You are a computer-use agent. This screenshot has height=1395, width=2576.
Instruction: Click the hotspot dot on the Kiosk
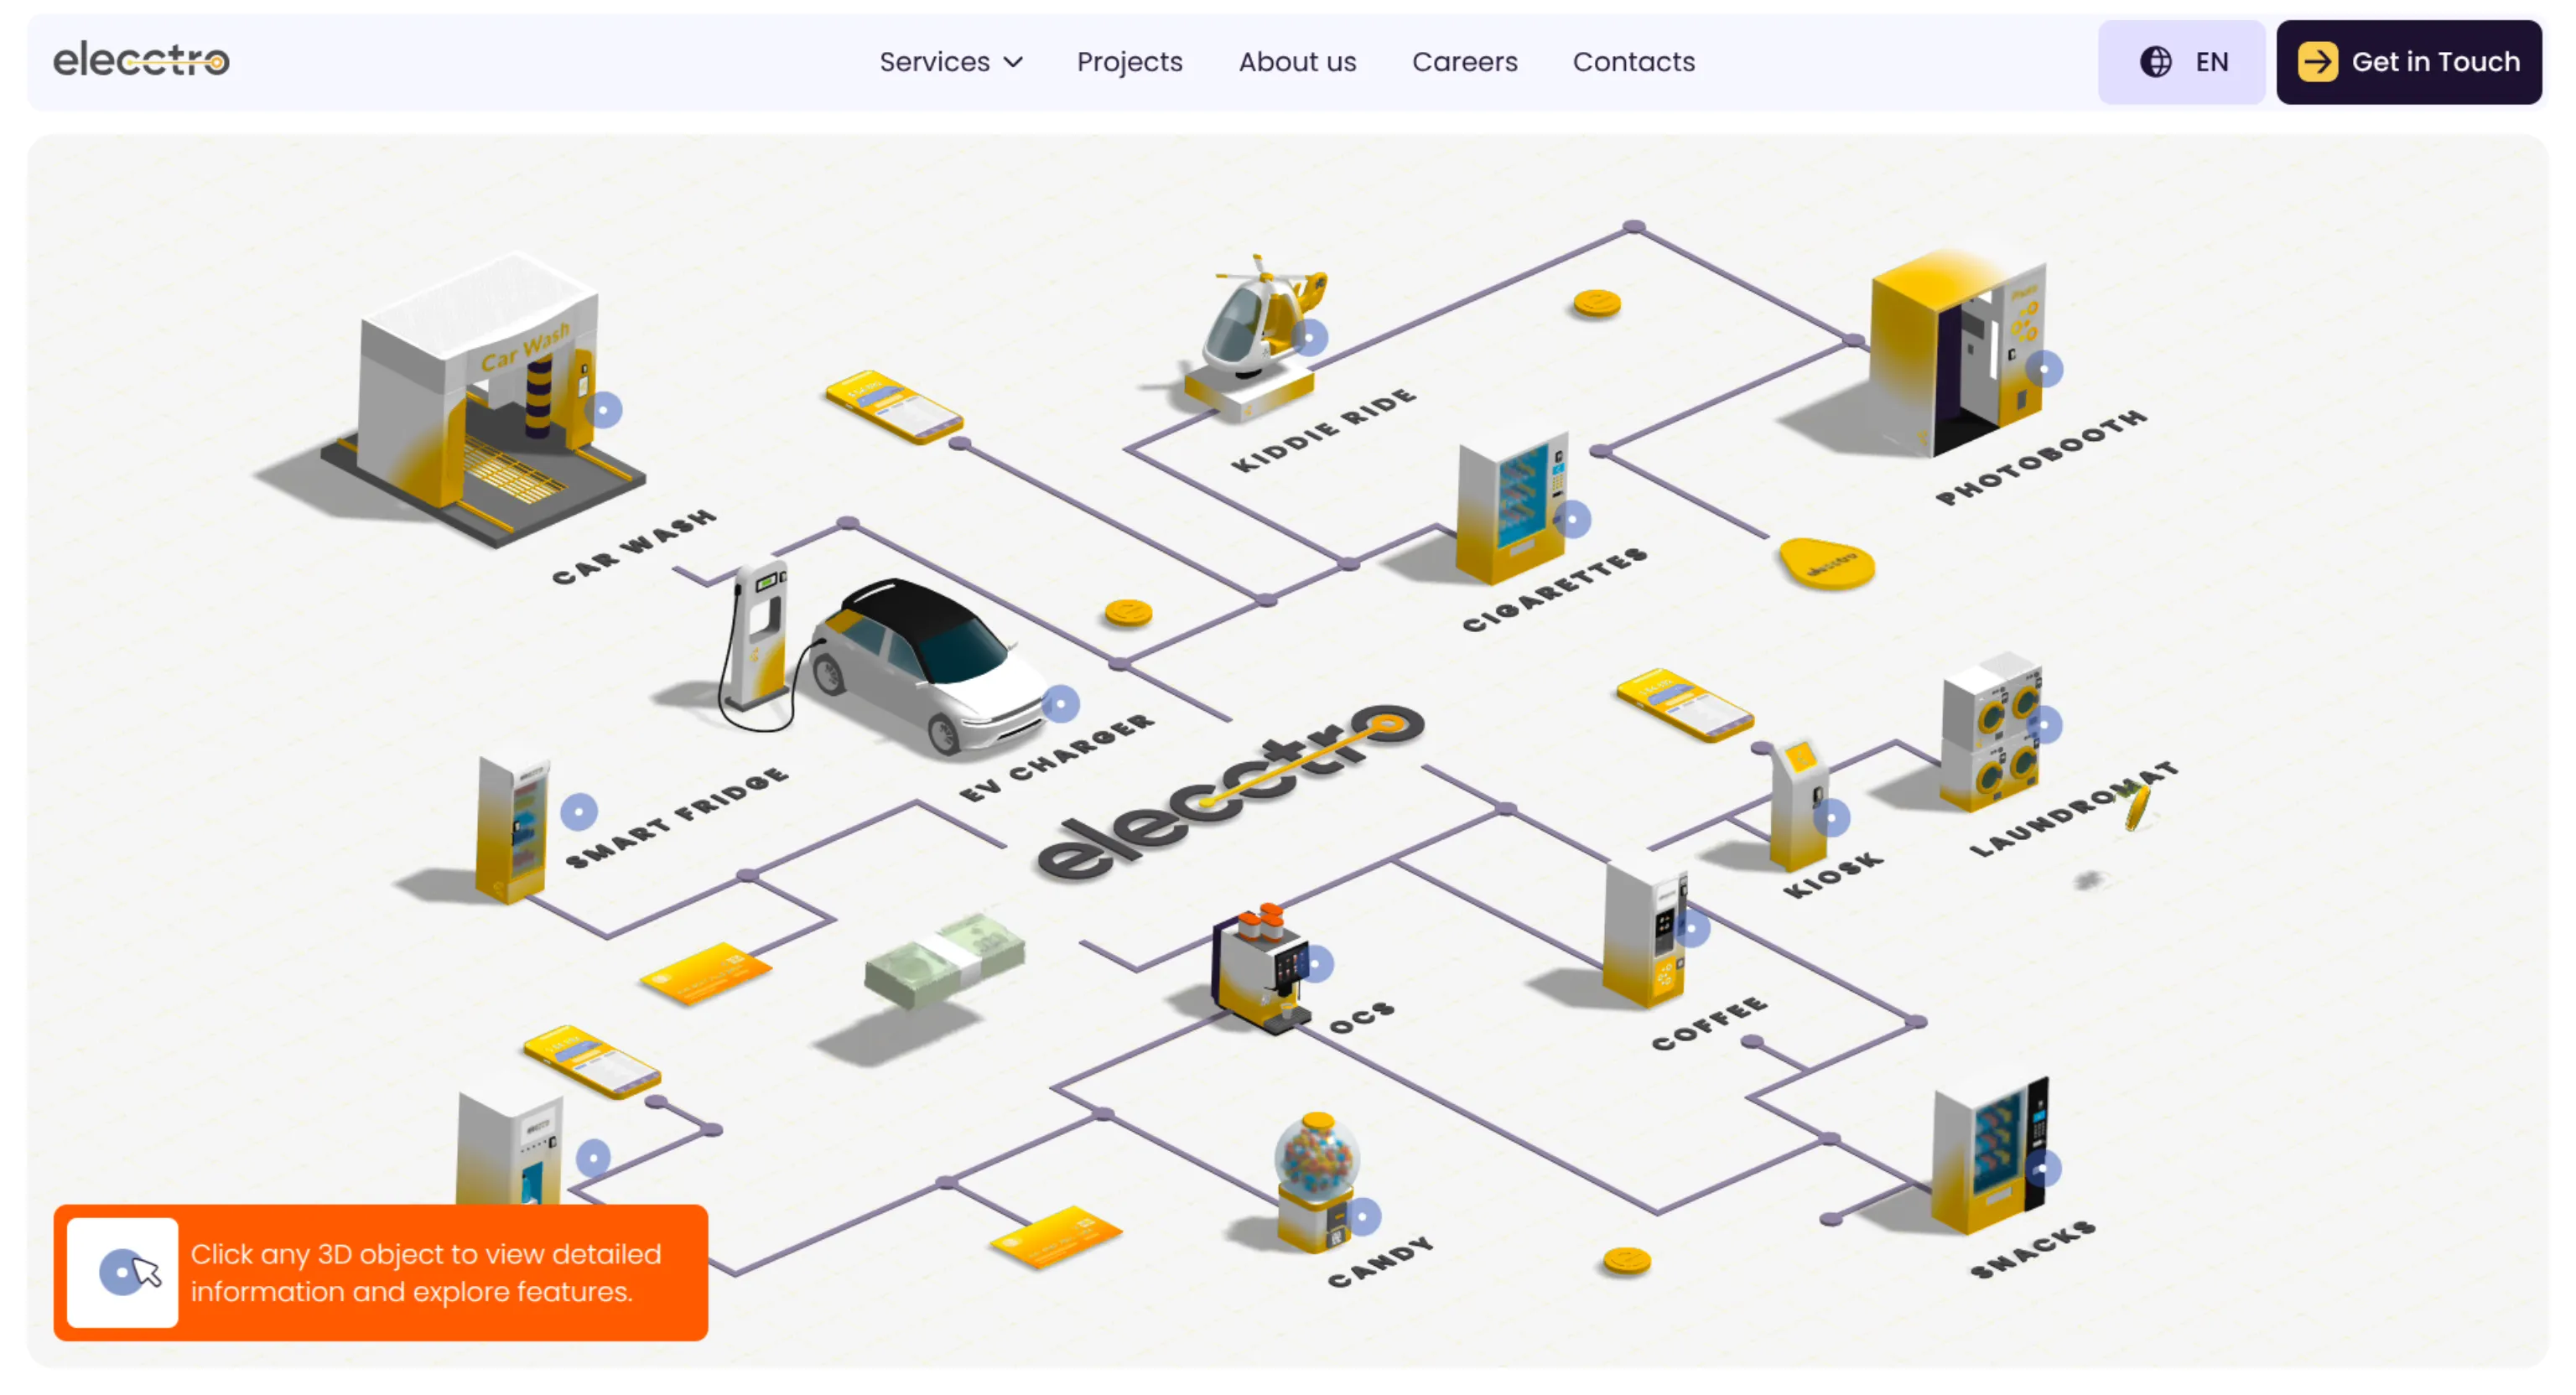(1830, 818)
